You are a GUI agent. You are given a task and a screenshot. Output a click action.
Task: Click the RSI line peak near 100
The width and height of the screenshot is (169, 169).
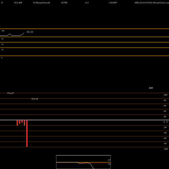(x=10, y=34)
